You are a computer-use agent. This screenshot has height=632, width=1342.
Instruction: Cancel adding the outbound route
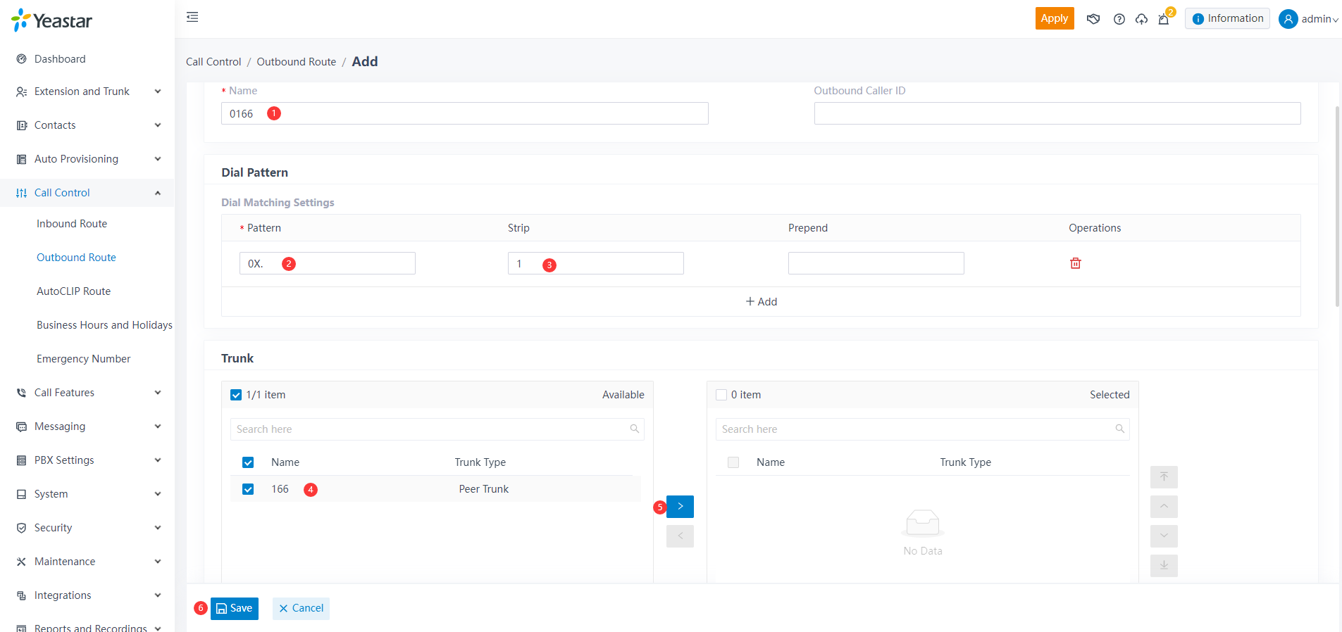(301, 609)
